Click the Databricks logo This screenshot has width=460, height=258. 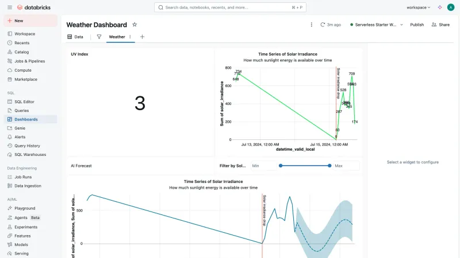[34, 7]
